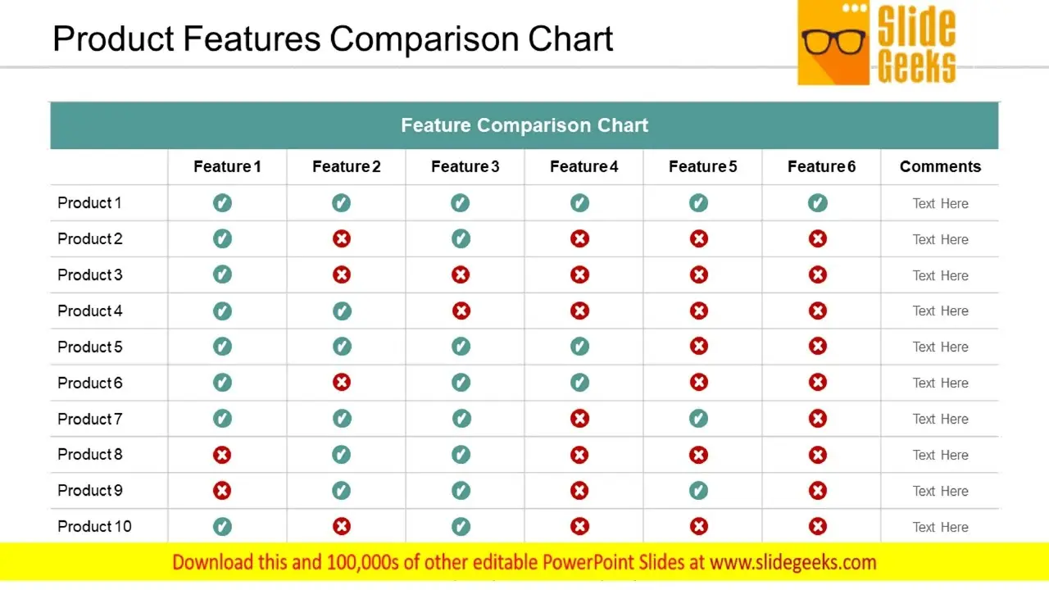1049x590 pixels.
Task: Click Product 1 Feature 1 green checkmark
Action: pyautogui.click(x=222, y=202)
